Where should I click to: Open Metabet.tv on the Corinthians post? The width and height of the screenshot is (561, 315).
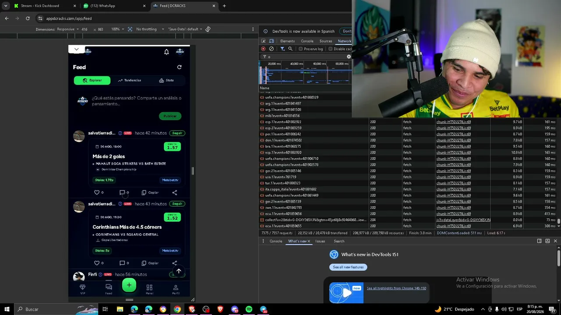(170, 251)
